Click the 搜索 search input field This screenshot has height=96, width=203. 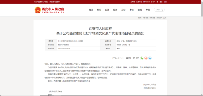158,10
